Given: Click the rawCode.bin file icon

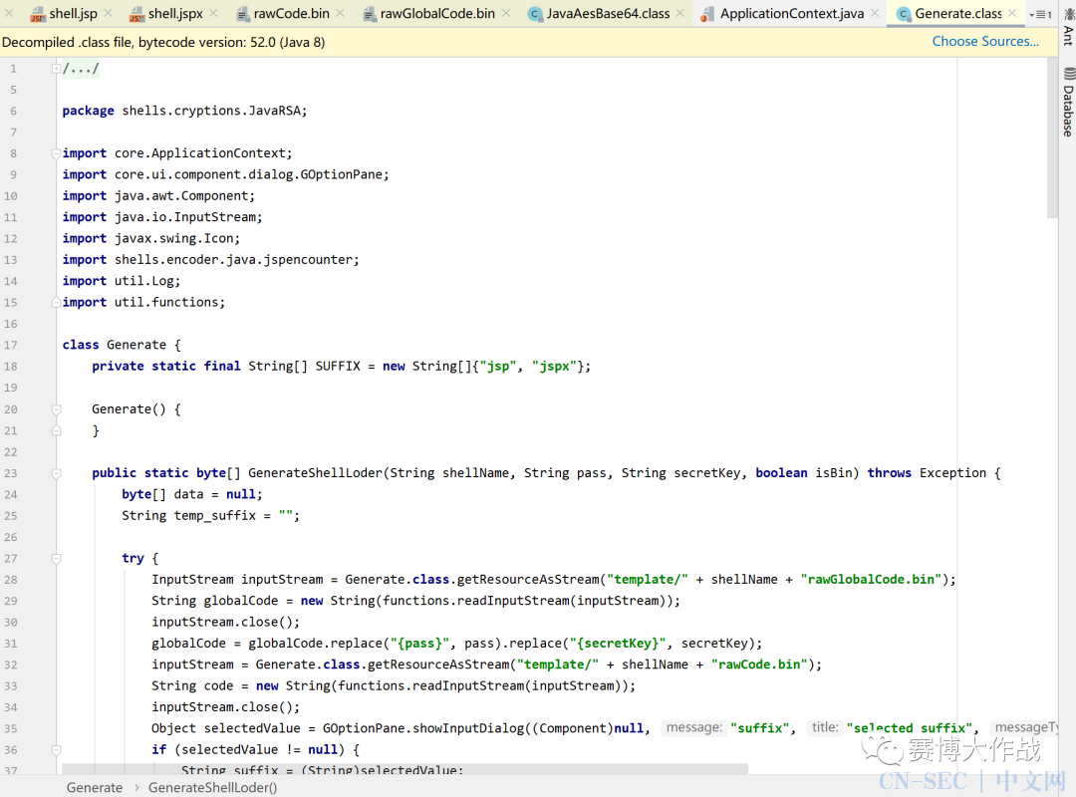Looking at the screenshot, I should point(242,14).
